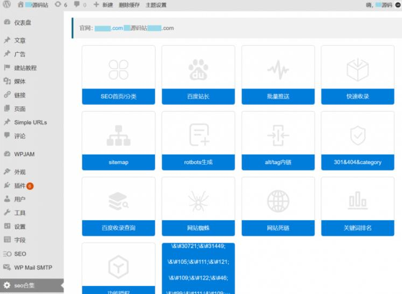The height and width of the screenshot is (294, 402).
Task: Click the rotbots生成 blue button
Action: pos(198,162)
